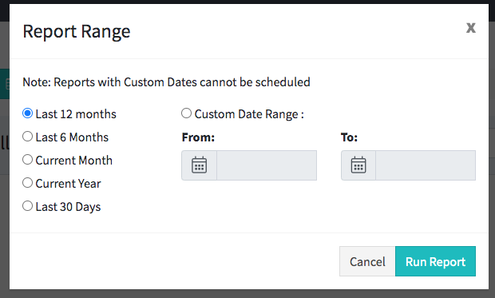Click the 'Current Year' label text

coord(68,184)
